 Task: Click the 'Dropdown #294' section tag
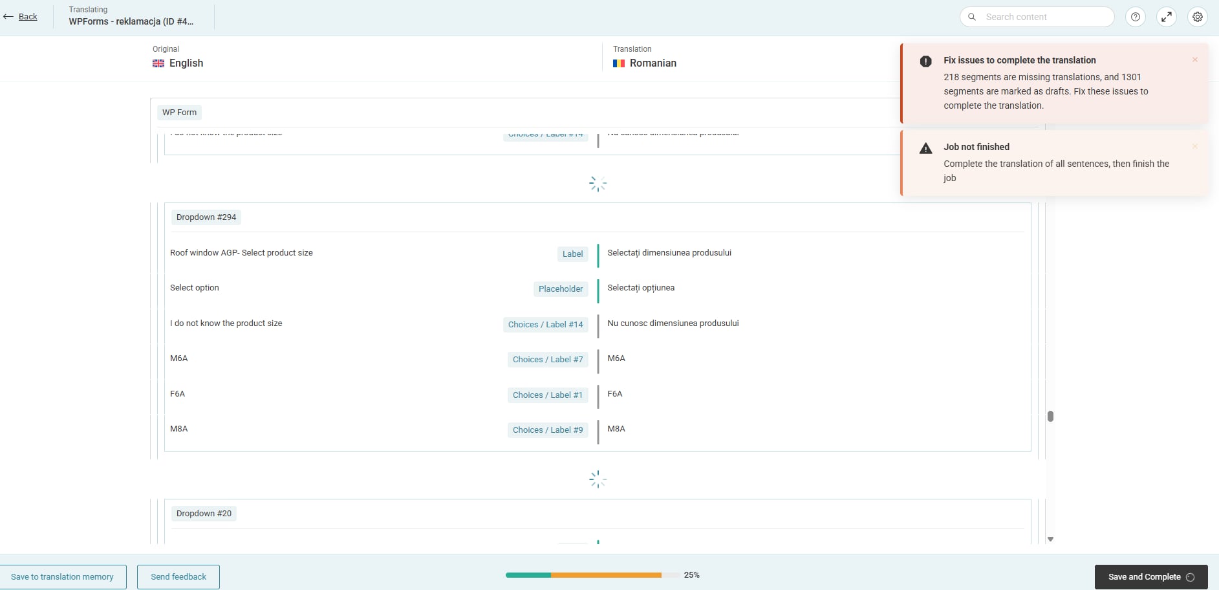(206, 217)
